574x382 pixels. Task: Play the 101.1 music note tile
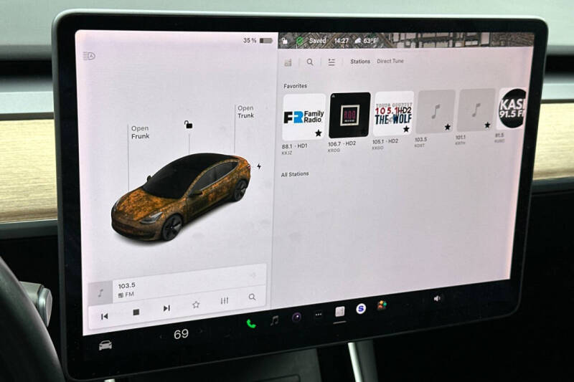click(x=476, y=110)
